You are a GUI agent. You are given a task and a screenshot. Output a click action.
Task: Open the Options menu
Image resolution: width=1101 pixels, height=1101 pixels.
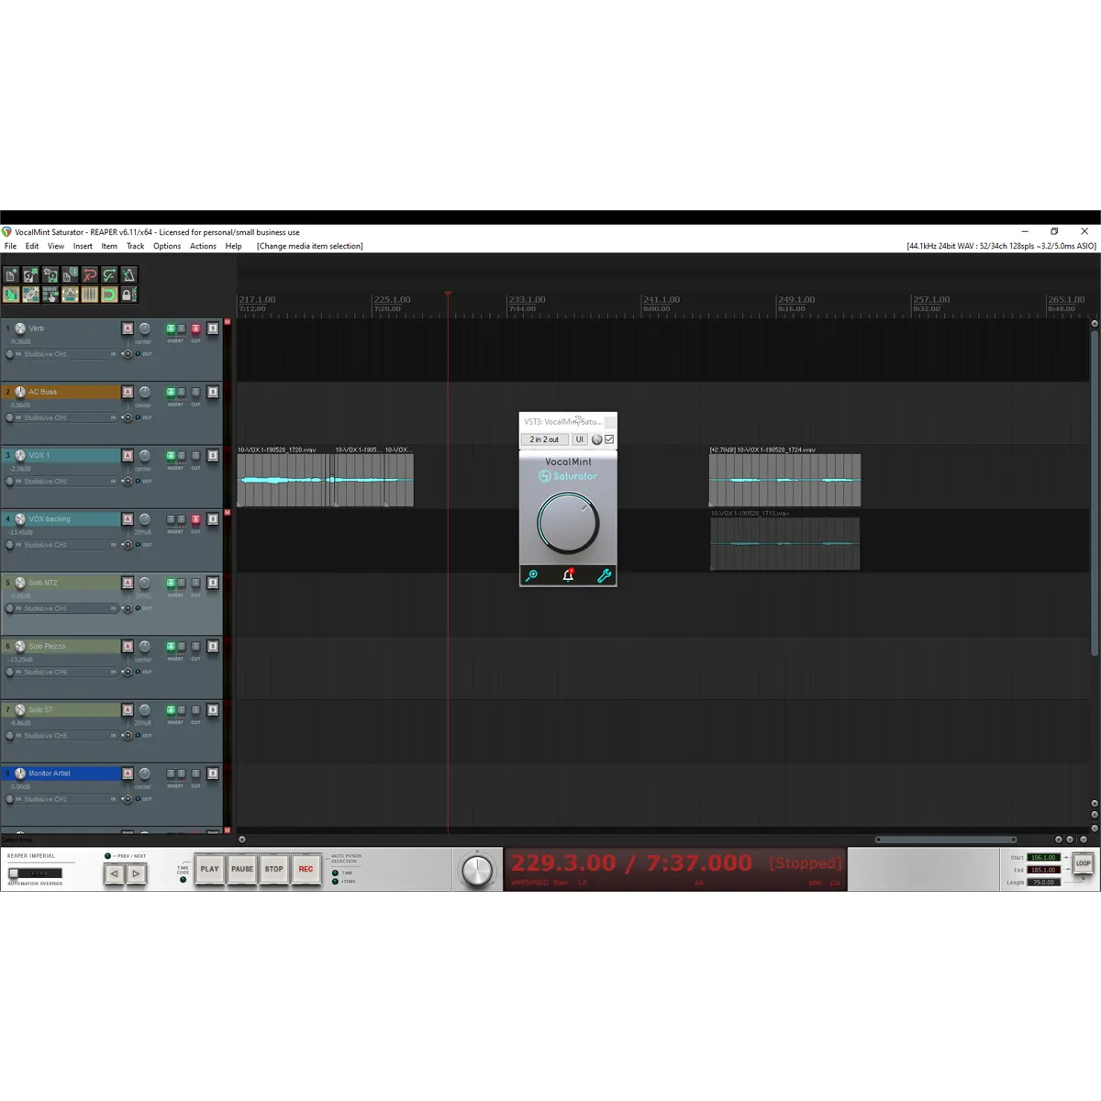(x=167, y=246)
